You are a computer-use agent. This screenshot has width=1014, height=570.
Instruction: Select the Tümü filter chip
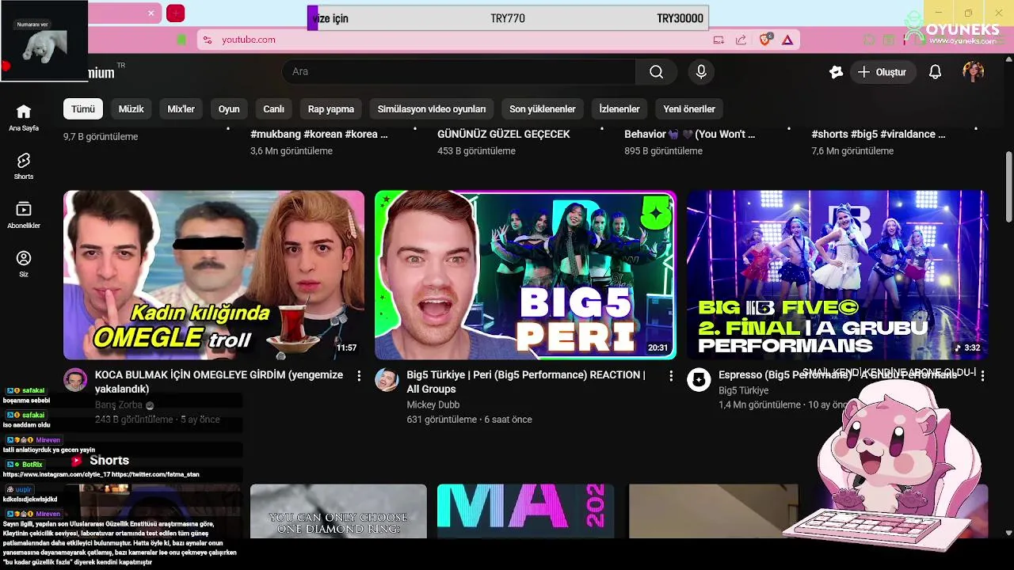83,109
